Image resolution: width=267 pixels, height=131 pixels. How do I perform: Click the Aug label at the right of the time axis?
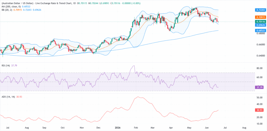click(244, 128)
